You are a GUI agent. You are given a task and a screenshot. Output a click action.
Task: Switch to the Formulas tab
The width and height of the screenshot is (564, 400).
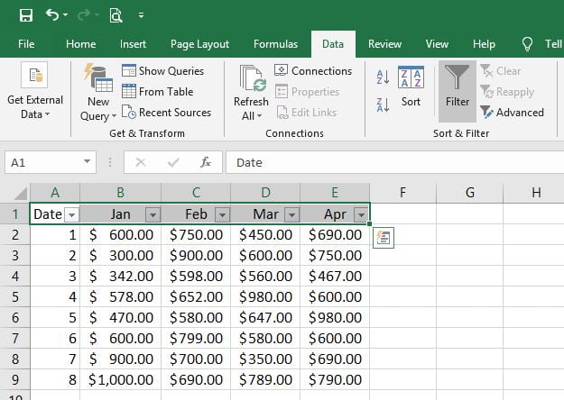(275, 44)
